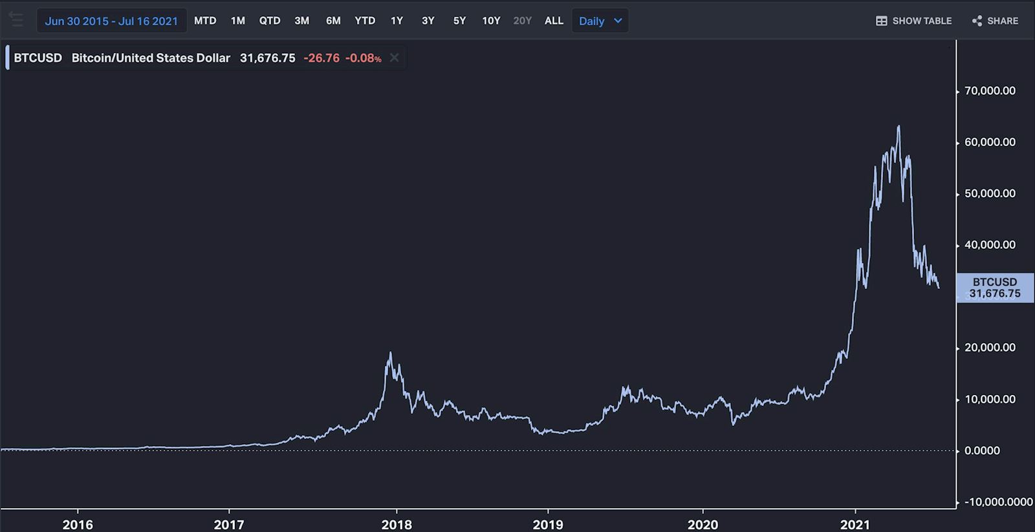Image resolution: width=1035 pixels, height=532 pixels.
Task: Set the range to 1Y
Action: (397, 21)
